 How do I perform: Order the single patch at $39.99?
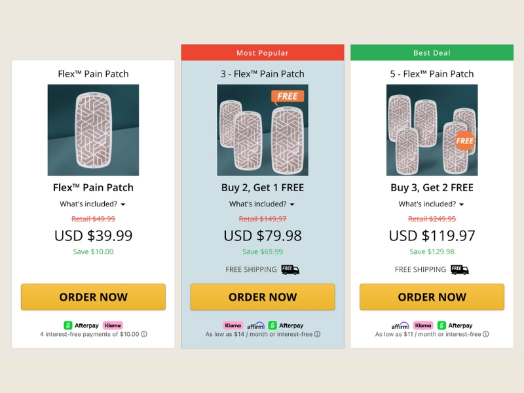click(93, 297)
